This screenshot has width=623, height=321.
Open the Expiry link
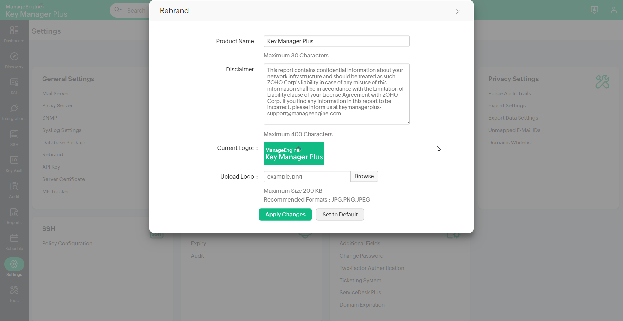198,244
